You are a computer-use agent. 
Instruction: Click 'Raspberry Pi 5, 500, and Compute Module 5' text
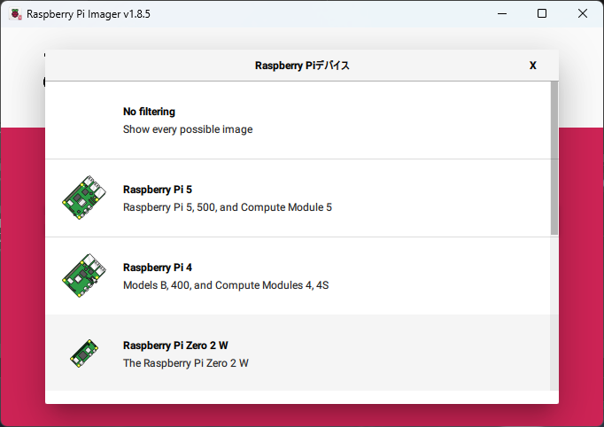click(x=228, y=207)
